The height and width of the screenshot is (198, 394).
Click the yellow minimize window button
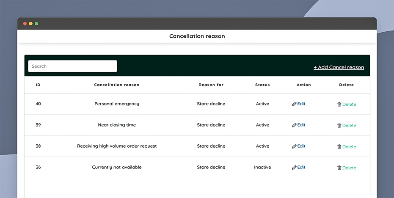point(30,24)
